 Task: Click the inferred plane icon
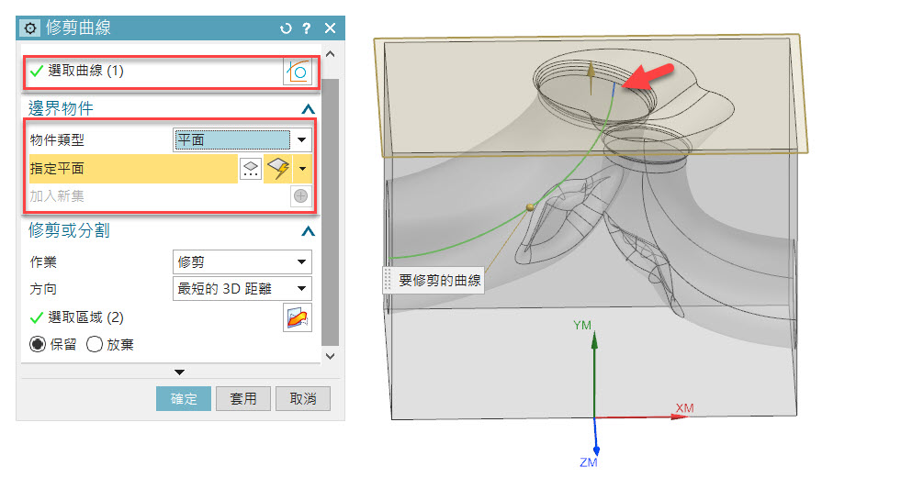point(278,169)
